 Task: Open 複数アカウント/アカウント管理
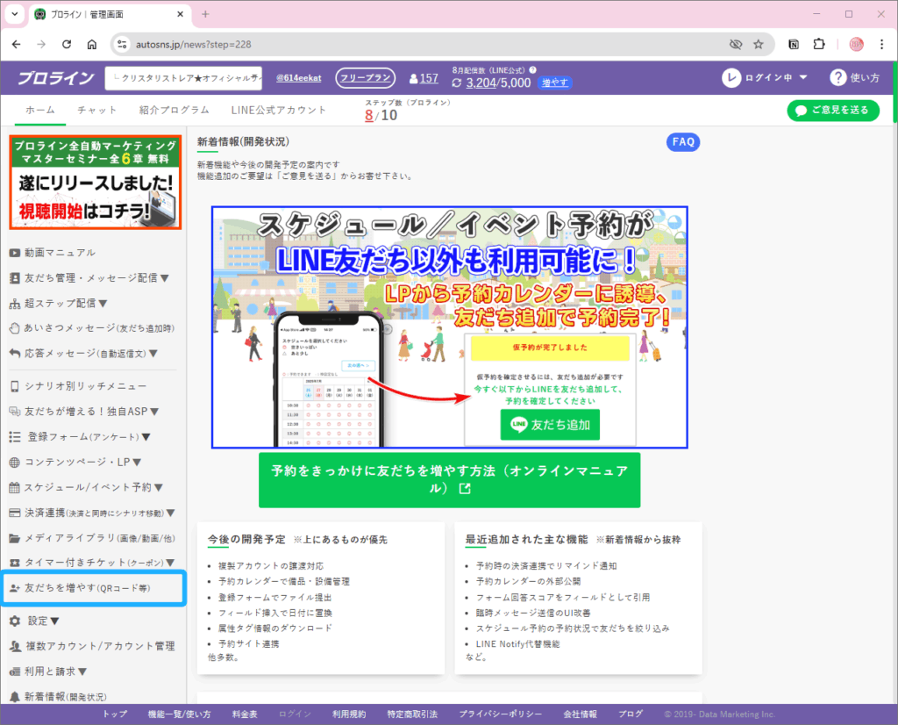[x=91, y=646]
